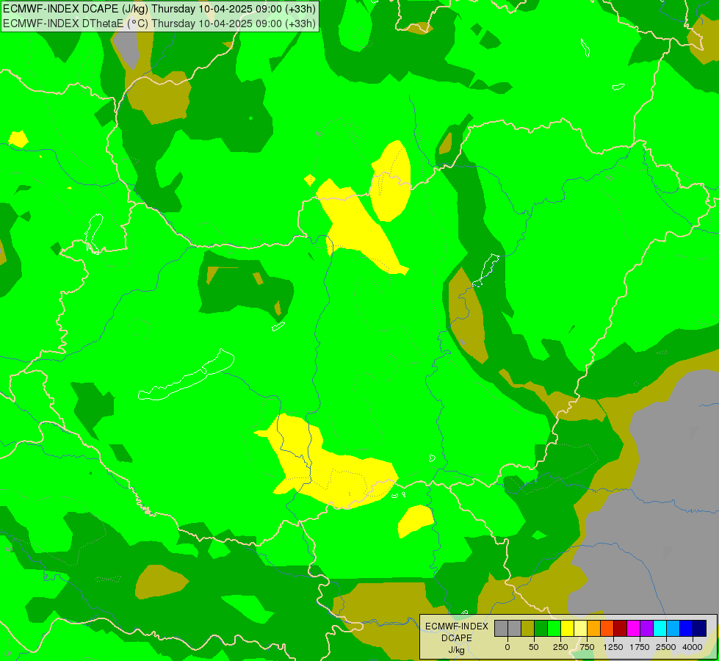Click legend tick value 0

pos(507,647)
